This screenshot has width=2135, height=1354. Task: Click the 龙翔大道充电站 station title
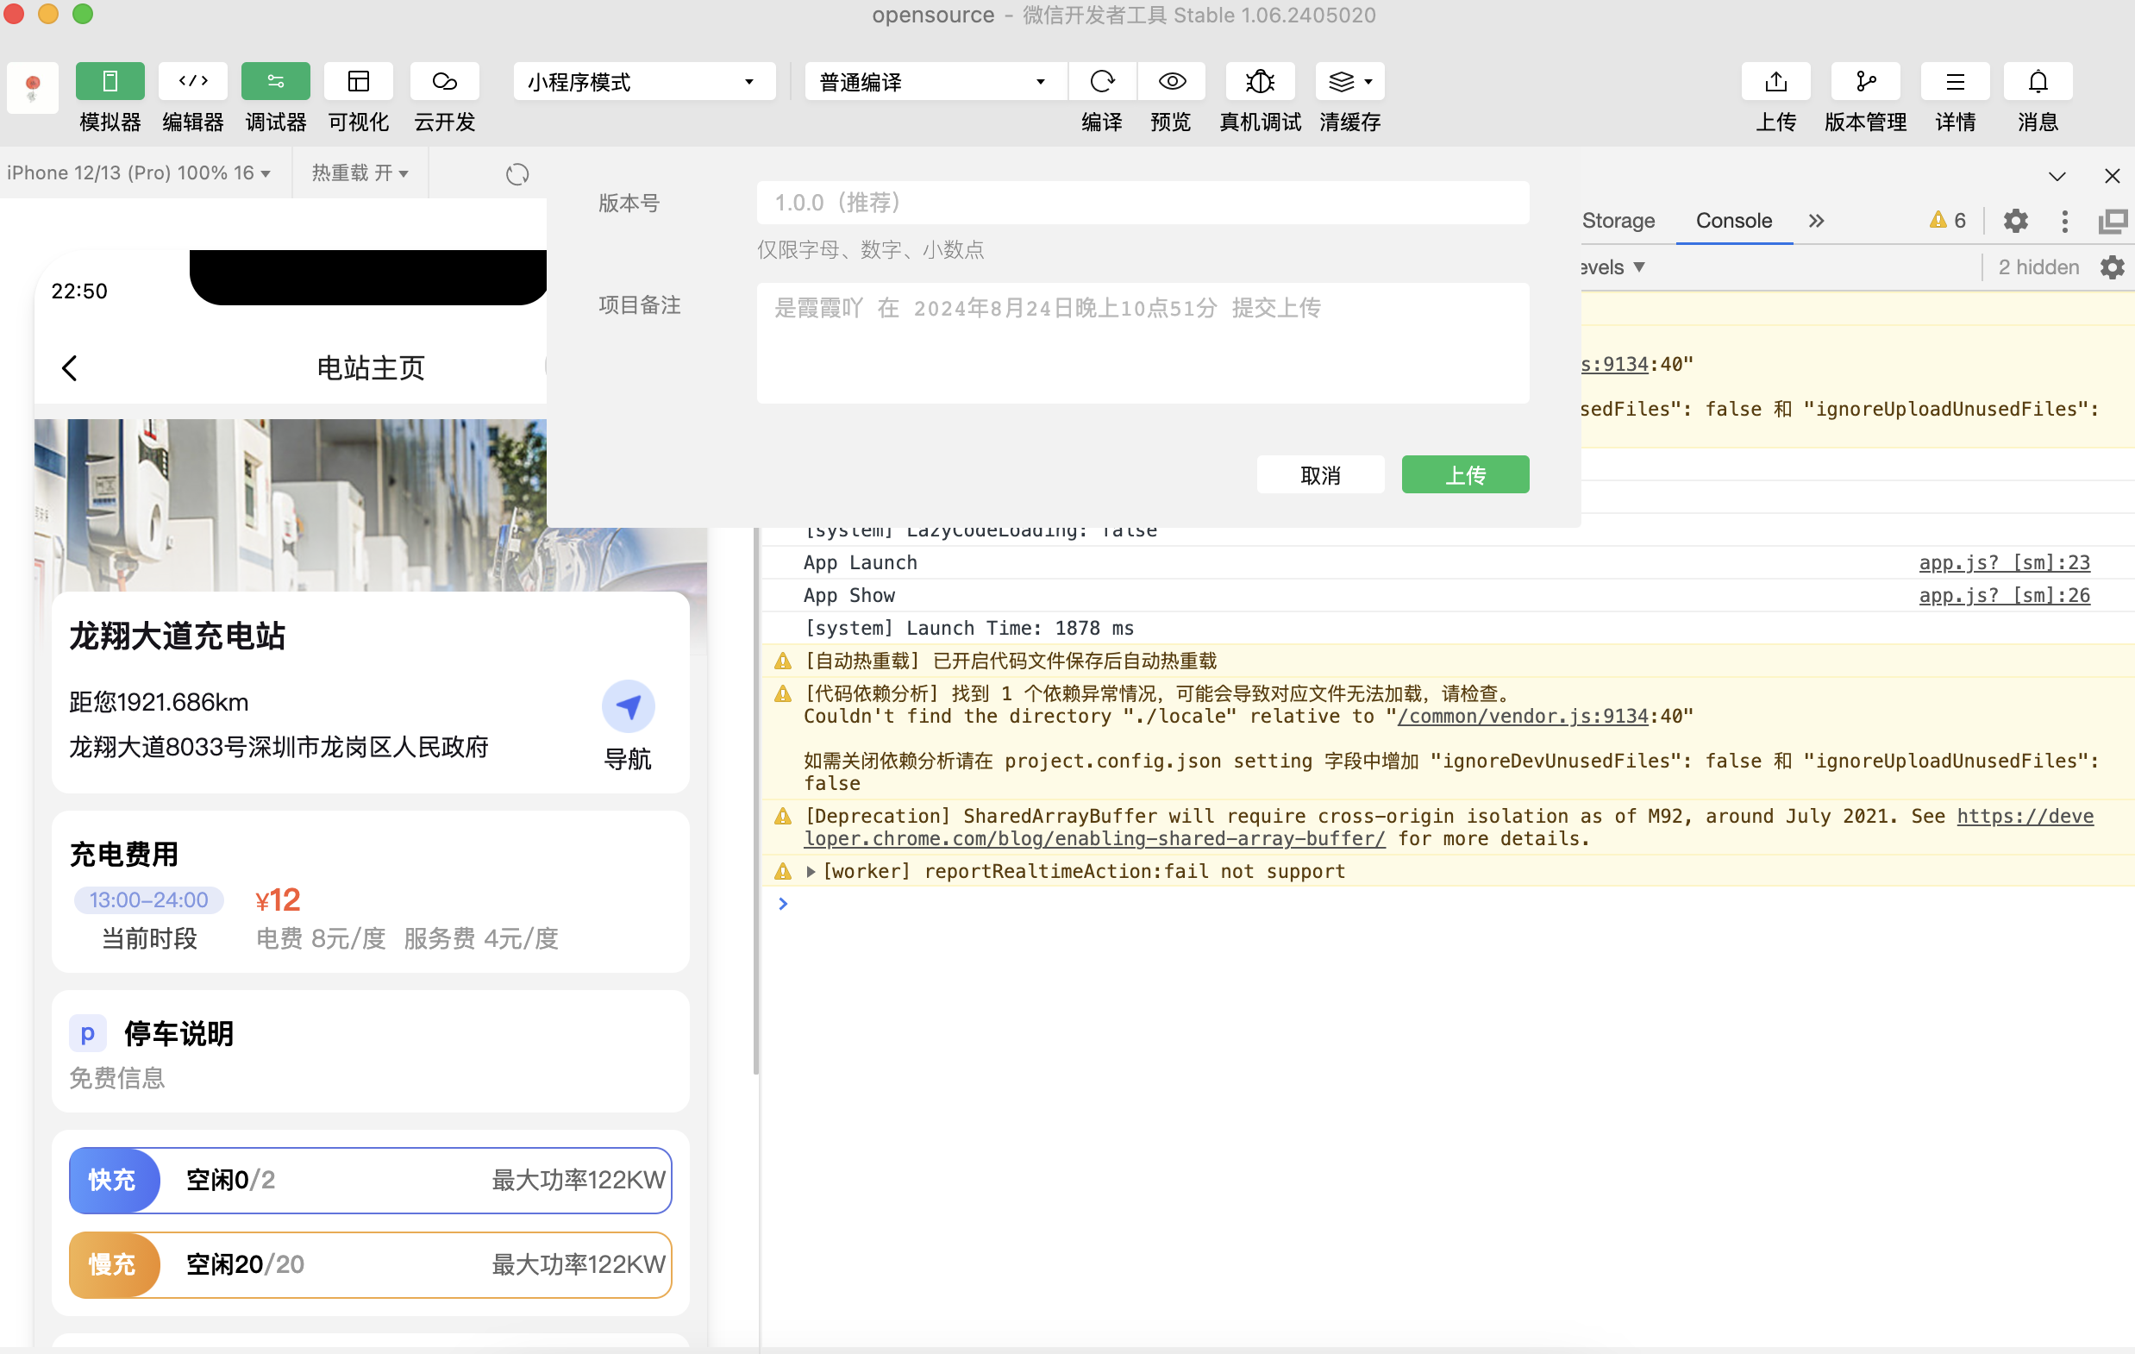pos(178,635)
